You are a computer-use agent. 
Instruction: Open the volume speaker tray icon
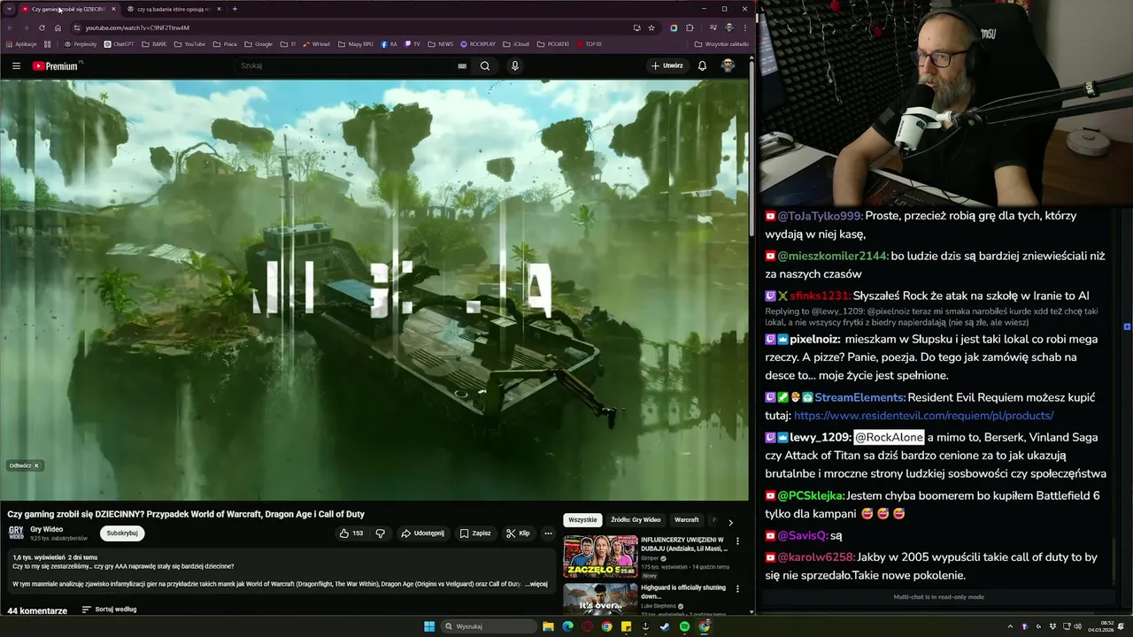pyautogui.click(x=1076, y=626)
